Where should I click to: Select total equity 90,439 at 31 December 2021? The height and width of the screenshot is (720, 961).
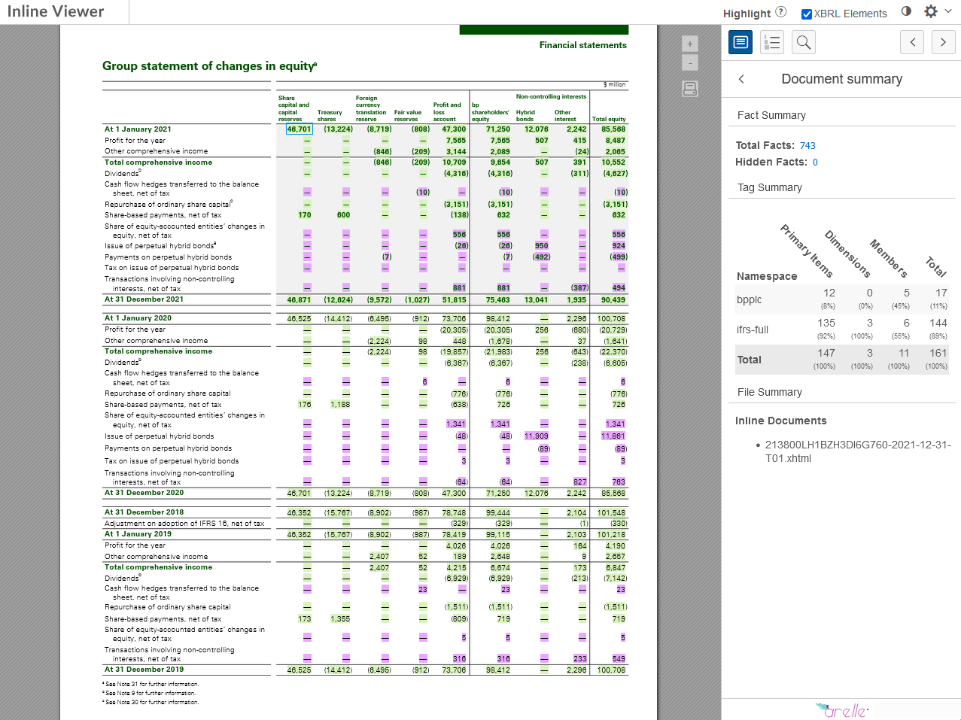tap(613, 299)
